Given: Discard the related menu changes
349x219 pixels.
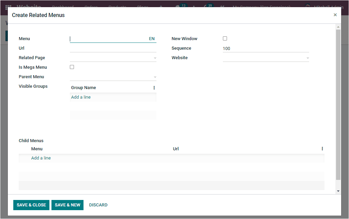Looking at the screenshot, I should click(x=98, y=205).
